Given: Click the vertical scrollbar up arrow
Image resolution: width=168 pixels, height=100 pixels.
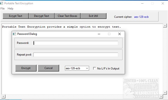Looking at the screenshot, I should (x=165, y=26).
